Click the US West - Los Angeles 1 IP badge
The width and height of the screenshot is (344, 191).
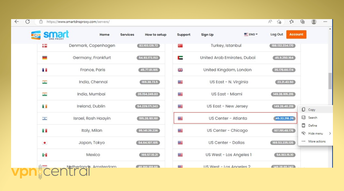coord(285,155)
